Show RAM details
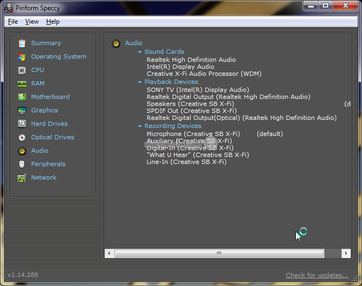The height and width of the screenshot is (286, 362). (x=38, y=83)
